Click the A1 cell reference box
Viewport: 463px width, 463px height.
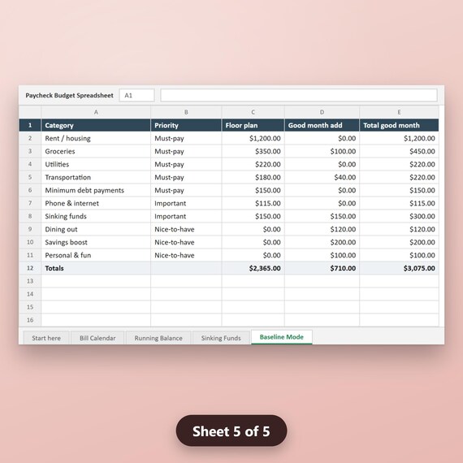click(x=136, y=95)
